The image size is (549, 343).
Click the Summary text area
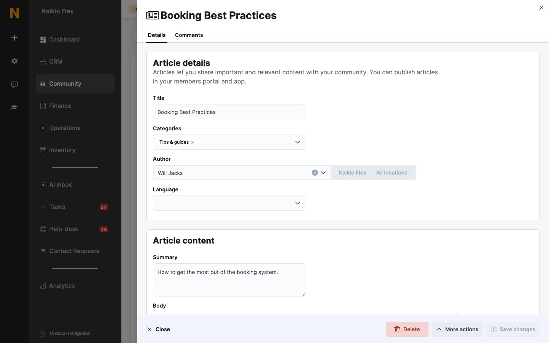[x=229, y=280]
